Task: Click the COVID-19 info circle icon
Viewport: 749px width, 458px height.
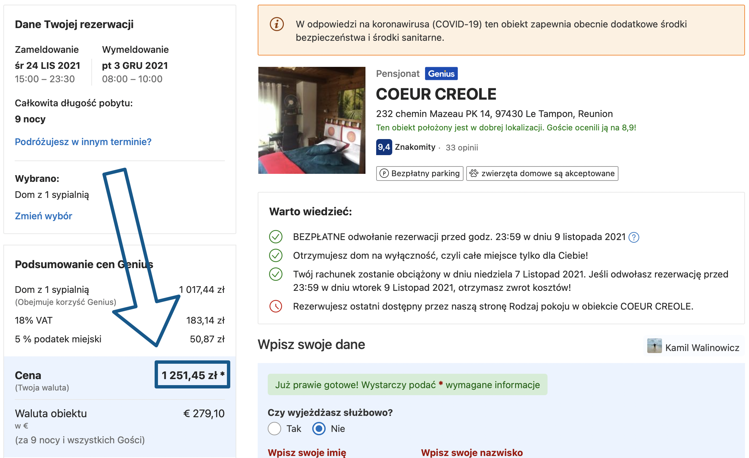Action: (277, 24)
